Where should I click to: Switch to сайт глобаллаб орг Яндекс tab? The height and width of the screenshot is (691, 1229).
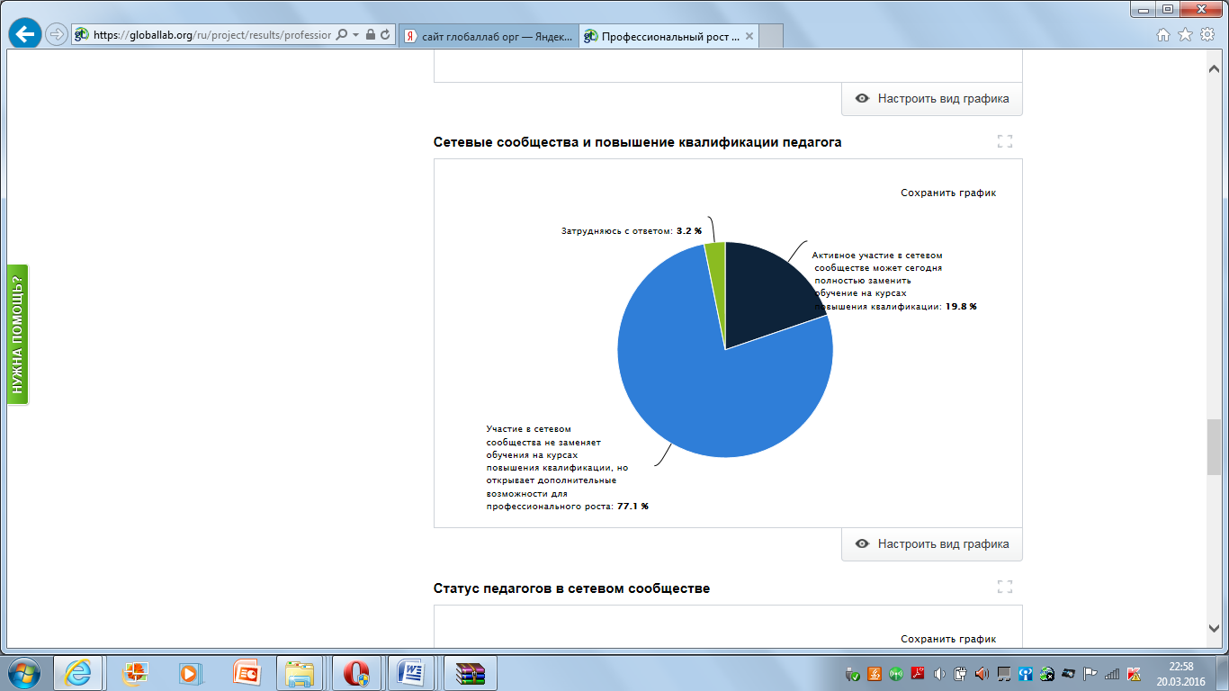[x=488, y=36]
